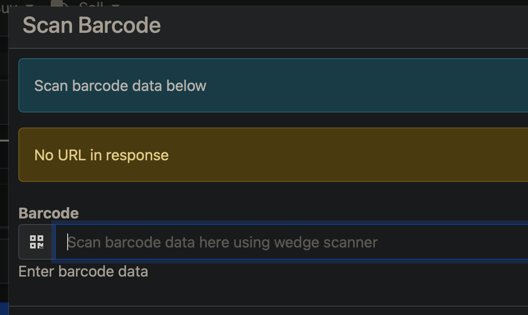The height and width of the screenshot is (315, 528).
Task: Open the Buy dropdown menu
Action: pos(9,4)
